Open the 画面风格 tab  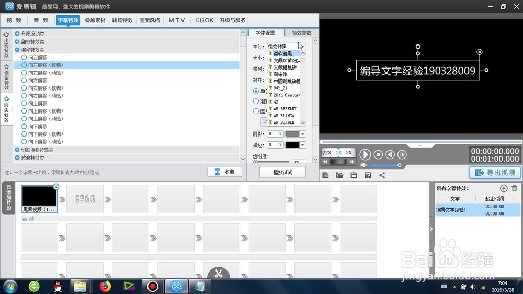(x=150, y=20)
